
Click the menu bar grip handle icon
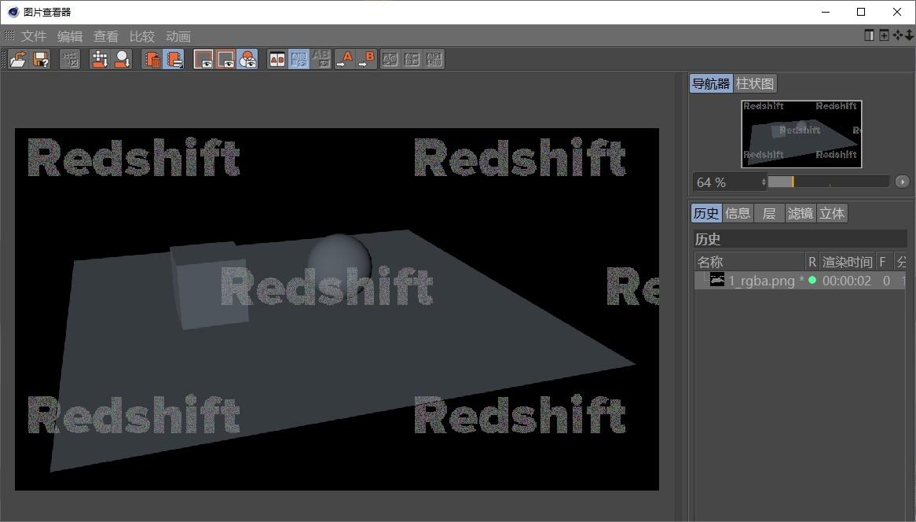[9, 35]
